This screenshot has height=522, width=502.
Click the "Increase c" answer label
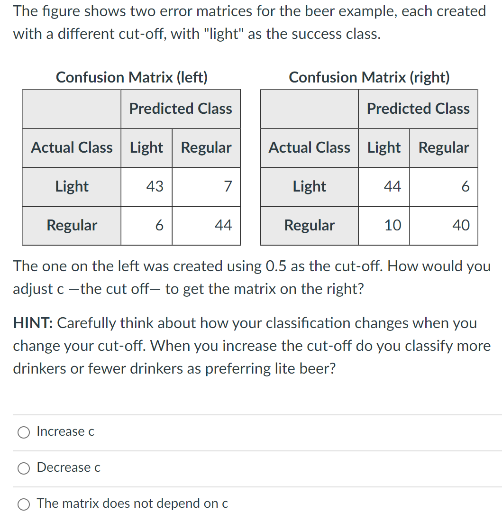(65, 432)
